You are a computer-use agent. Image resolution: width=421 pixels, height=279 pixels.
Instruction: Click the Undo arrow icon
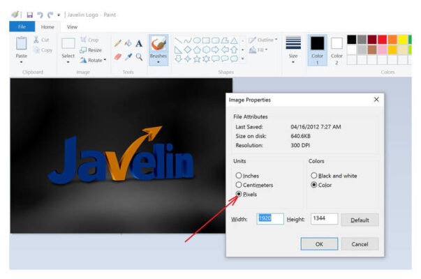tap(40, 15)
